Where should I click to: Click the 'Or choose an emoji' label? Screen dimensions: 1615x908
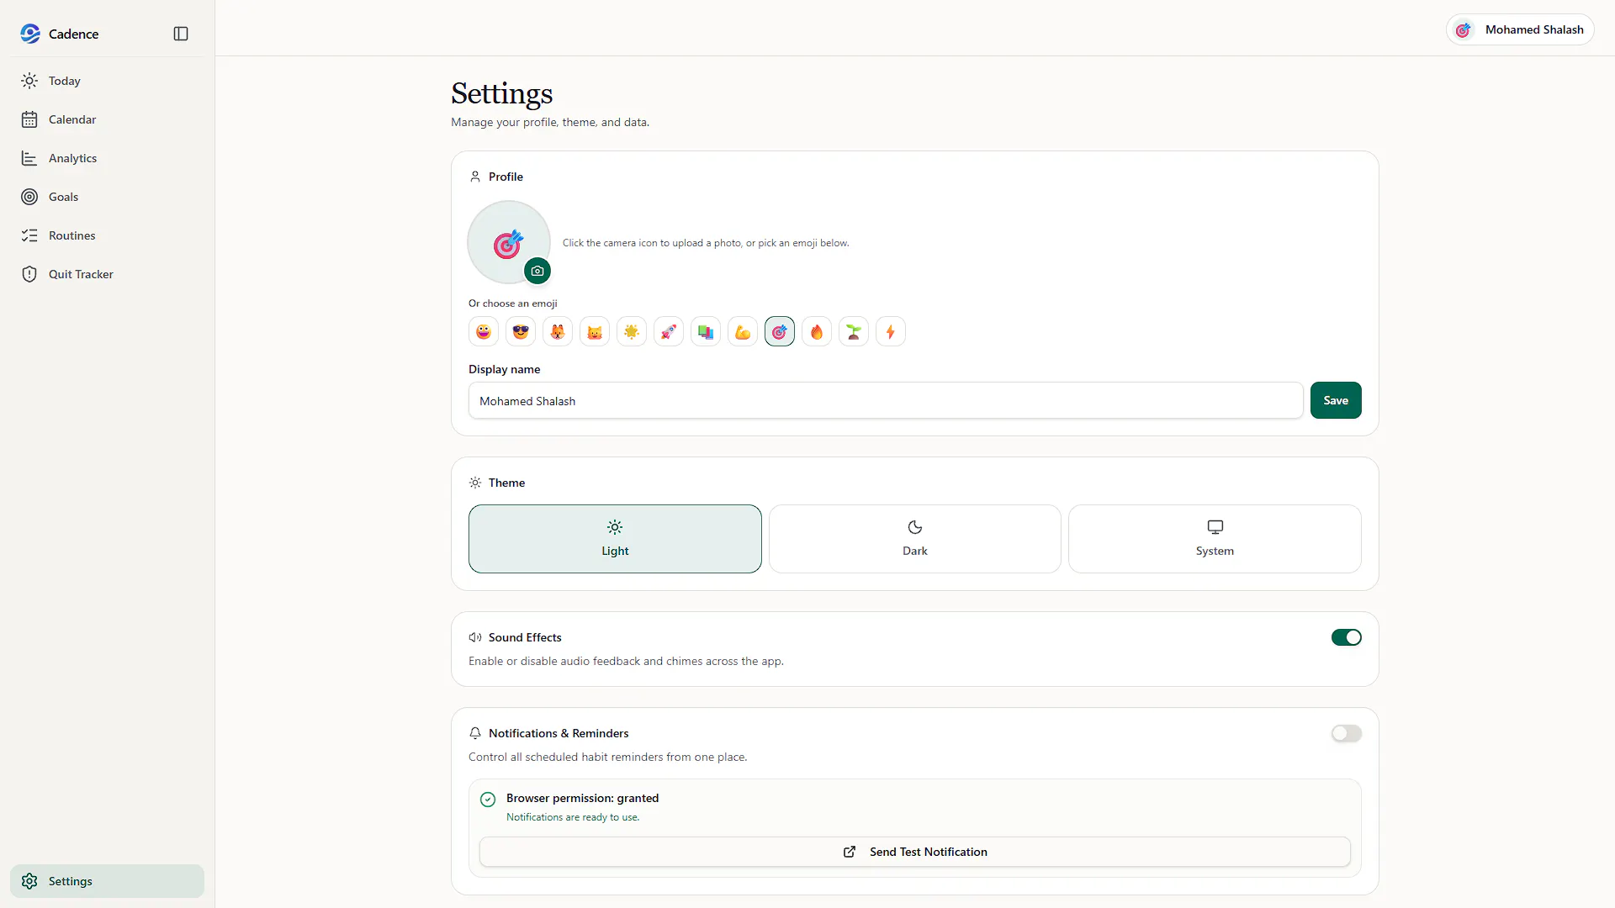click(x=513, y=304)
